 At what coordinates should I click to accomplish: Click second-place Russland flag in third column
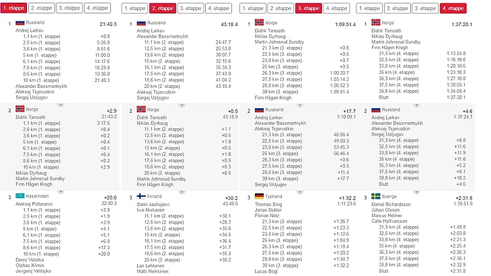[x=260, y=109]
